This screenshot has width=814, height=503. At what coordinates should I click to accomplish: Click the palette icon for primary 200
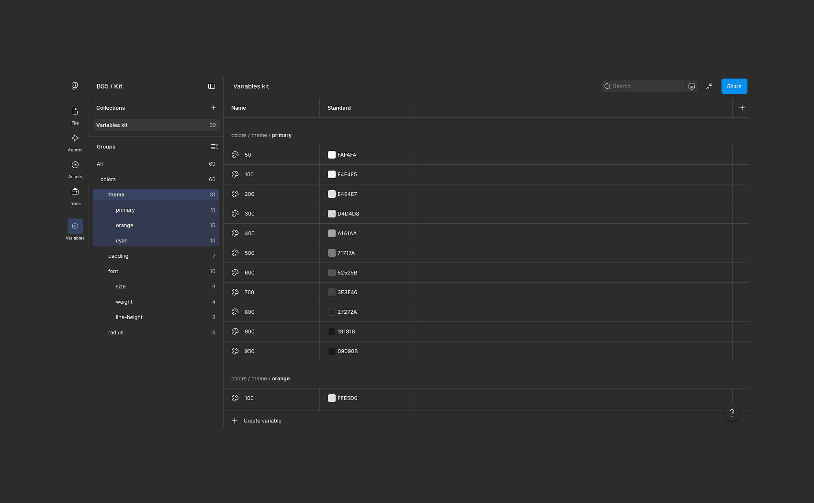(x=235, y=194)
